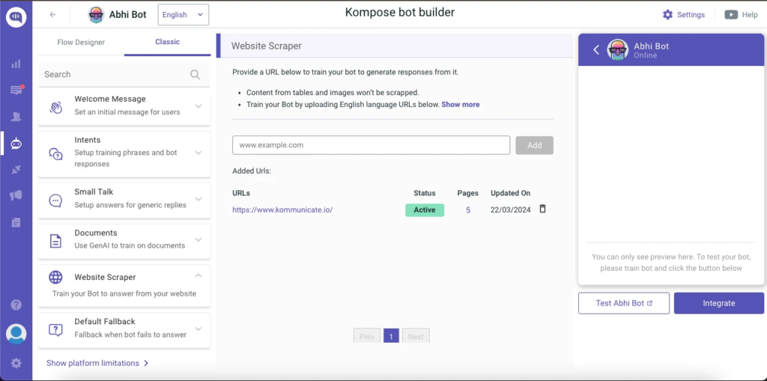Click the Documents file icon in list
Viewport: 767px width, 381px height.
[55, 240]
